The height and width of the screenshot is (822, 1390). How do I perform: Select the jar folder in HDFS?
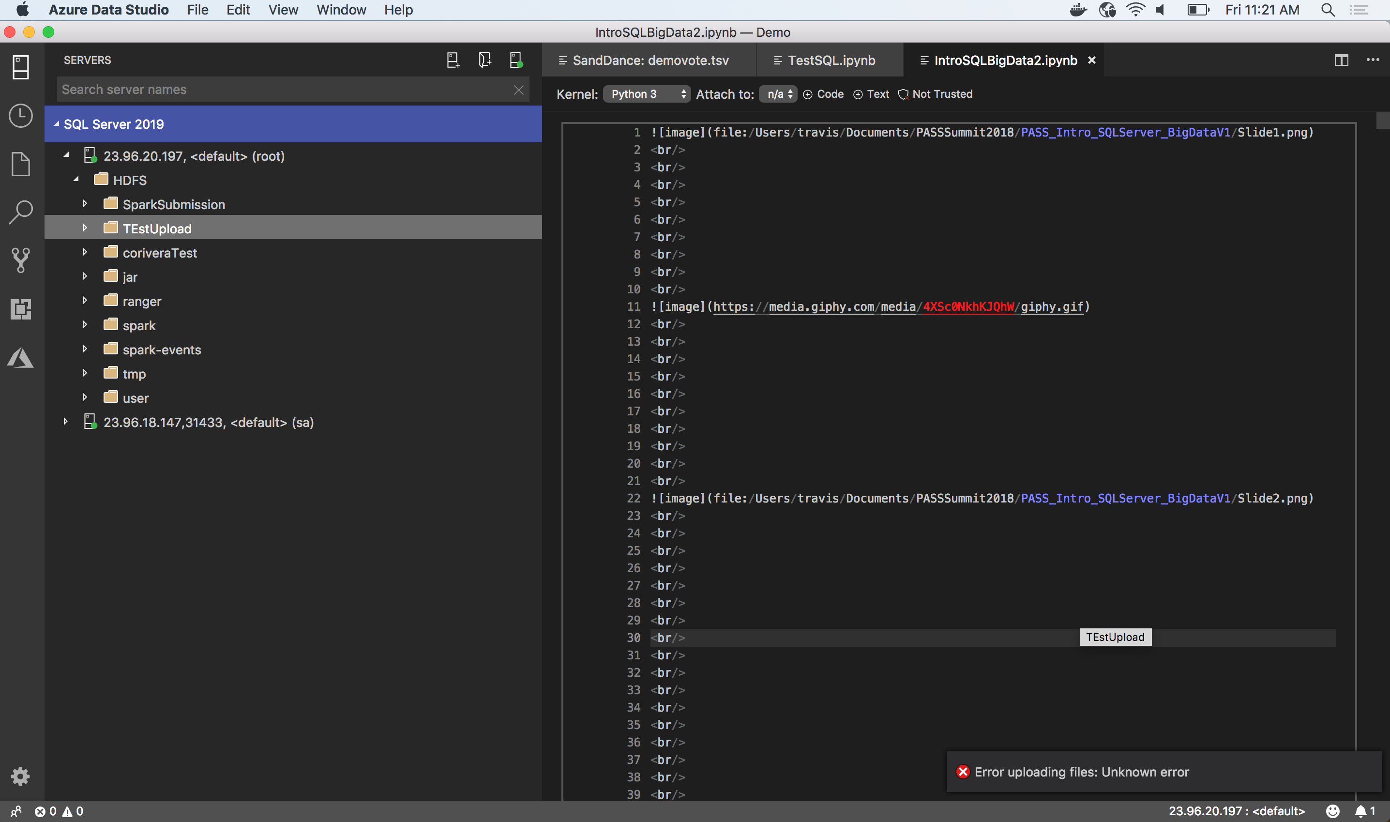pyautogui.click(x=130, y=277)
